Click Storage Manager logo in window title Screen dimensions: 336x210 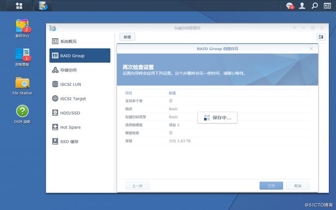click(x=53, y=28)
